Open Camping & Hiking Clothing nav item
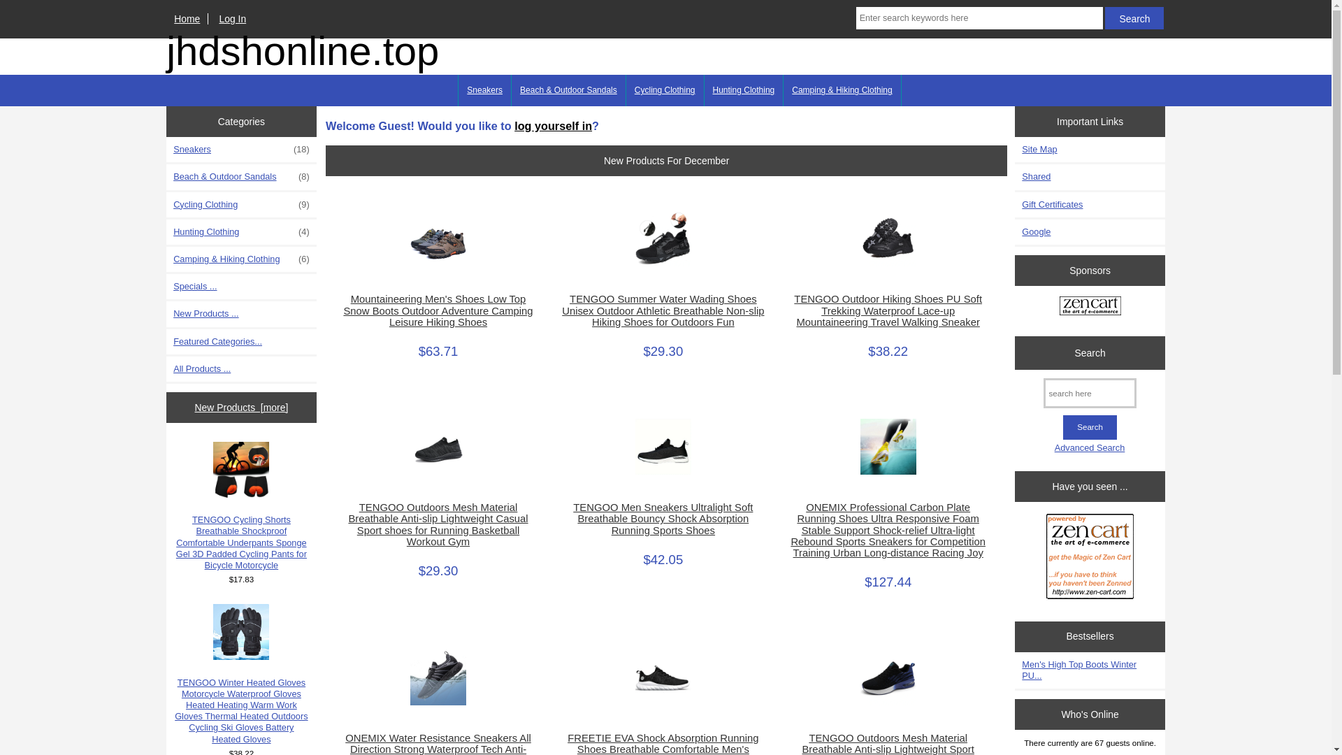Screen dimensions: 1342x755 842,90
